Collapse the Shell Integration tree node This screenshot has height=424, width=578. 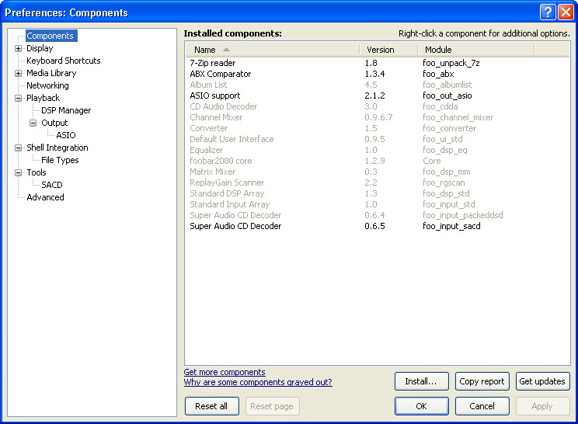[x=18, y=148]
